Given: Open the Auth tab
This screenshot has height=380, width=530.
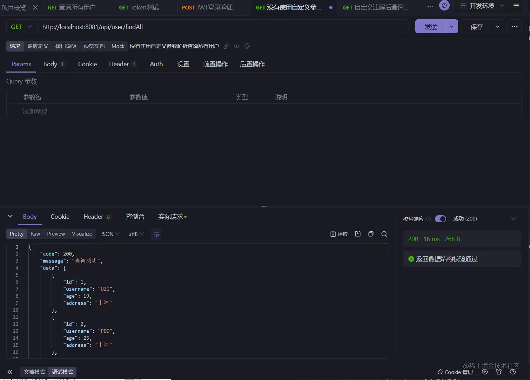Looking at the screenshot, I should [156, 64].
